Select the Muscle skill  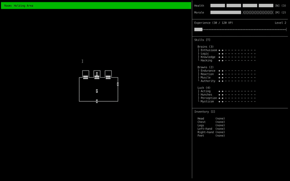(205, 78)
